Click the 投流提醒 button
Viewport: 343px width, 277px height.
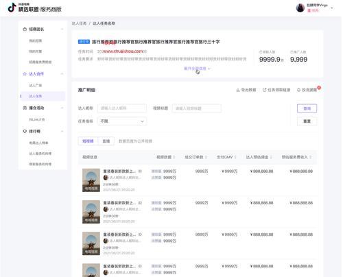(x=307, y=90)
